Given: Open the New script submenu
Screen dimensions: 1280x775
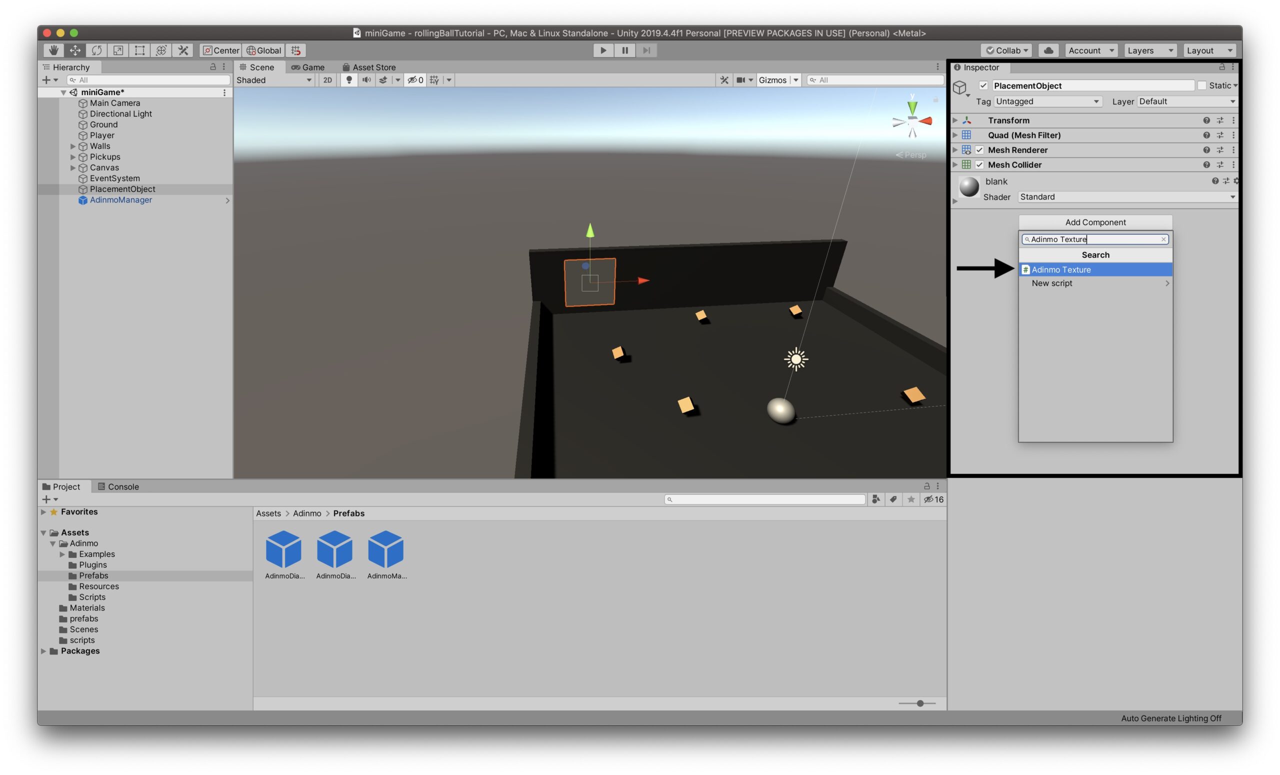Looking at the screenshot, I should point(1095,283).
